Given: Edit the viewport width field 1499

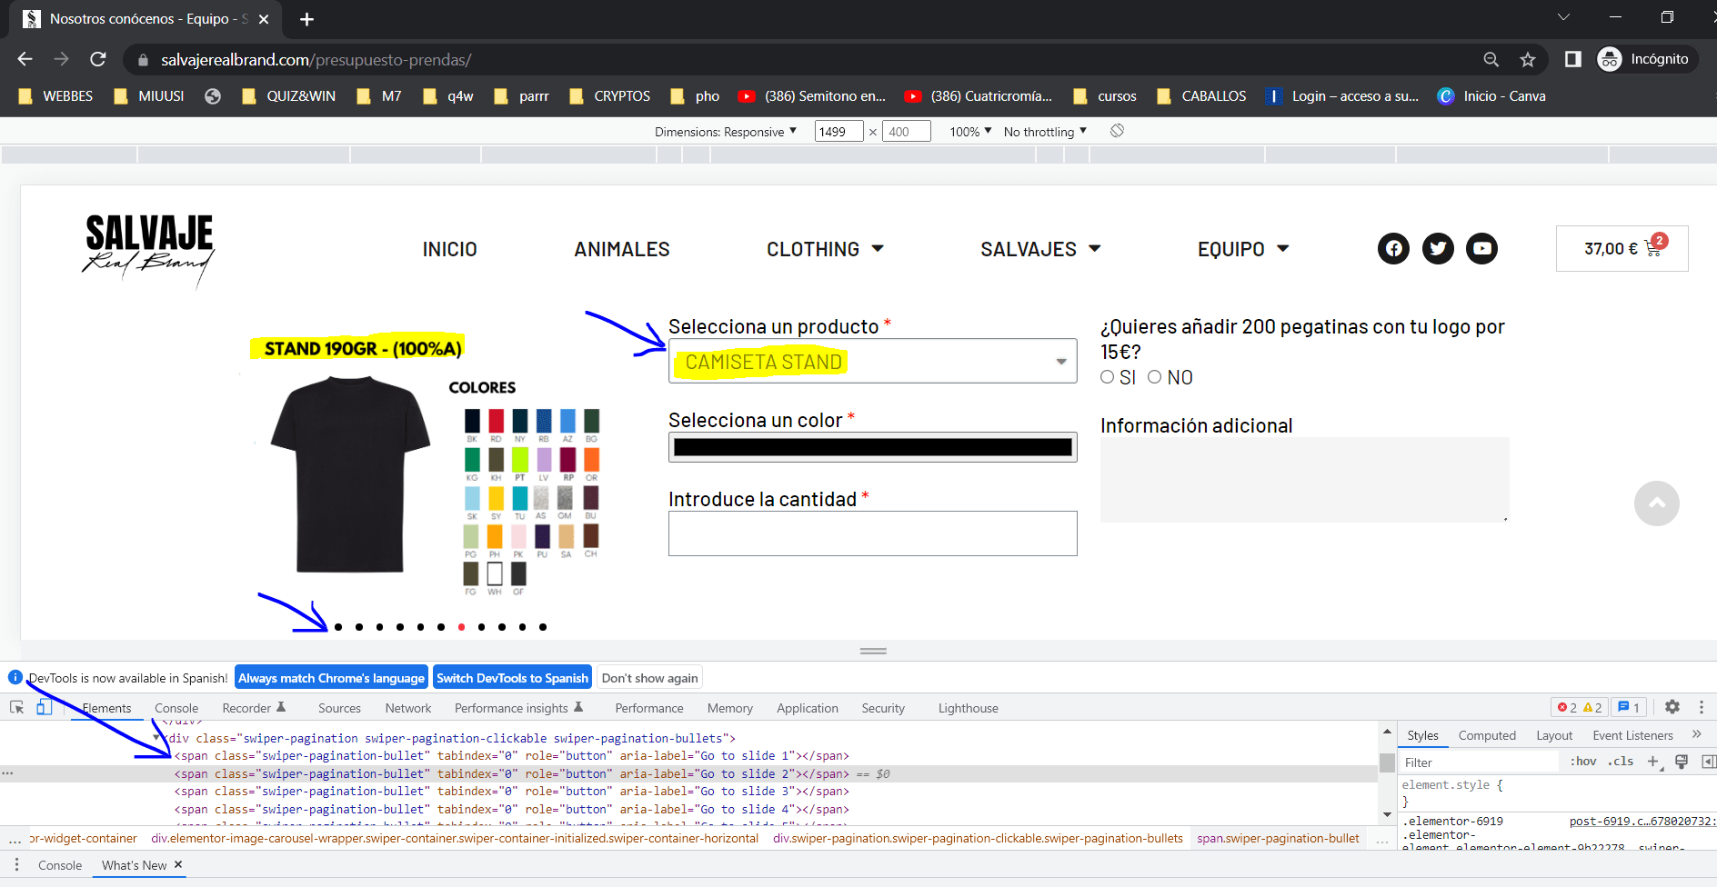Looking at the screenshot, I should pyautogui.click(x=838, y=132).
